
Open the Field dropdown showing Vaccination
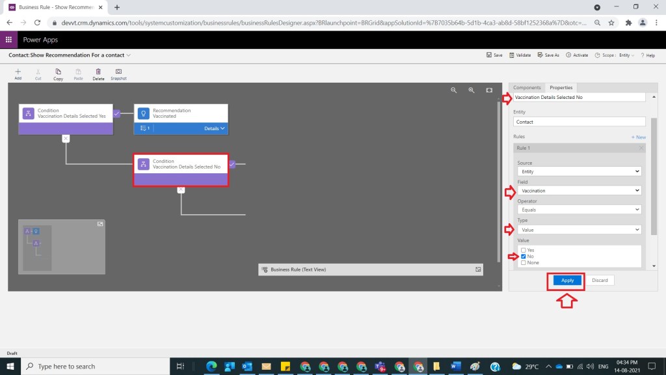coord(578,191)
